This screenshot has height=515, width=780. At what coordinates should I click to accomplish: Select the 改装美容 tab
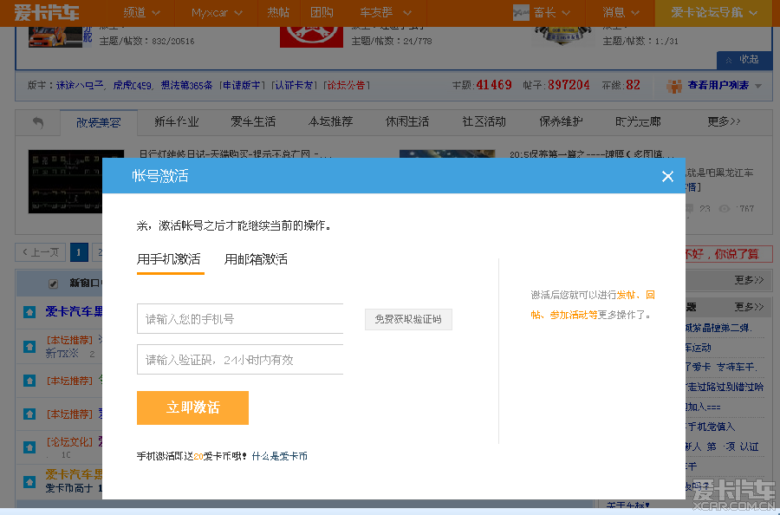pyautogui.click(x=99, y=122)
